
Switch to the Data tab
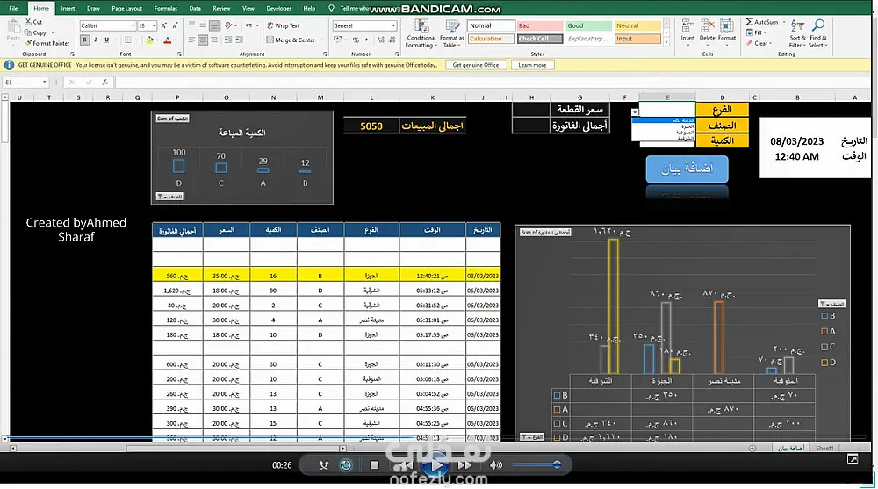[x=195, y=9]
